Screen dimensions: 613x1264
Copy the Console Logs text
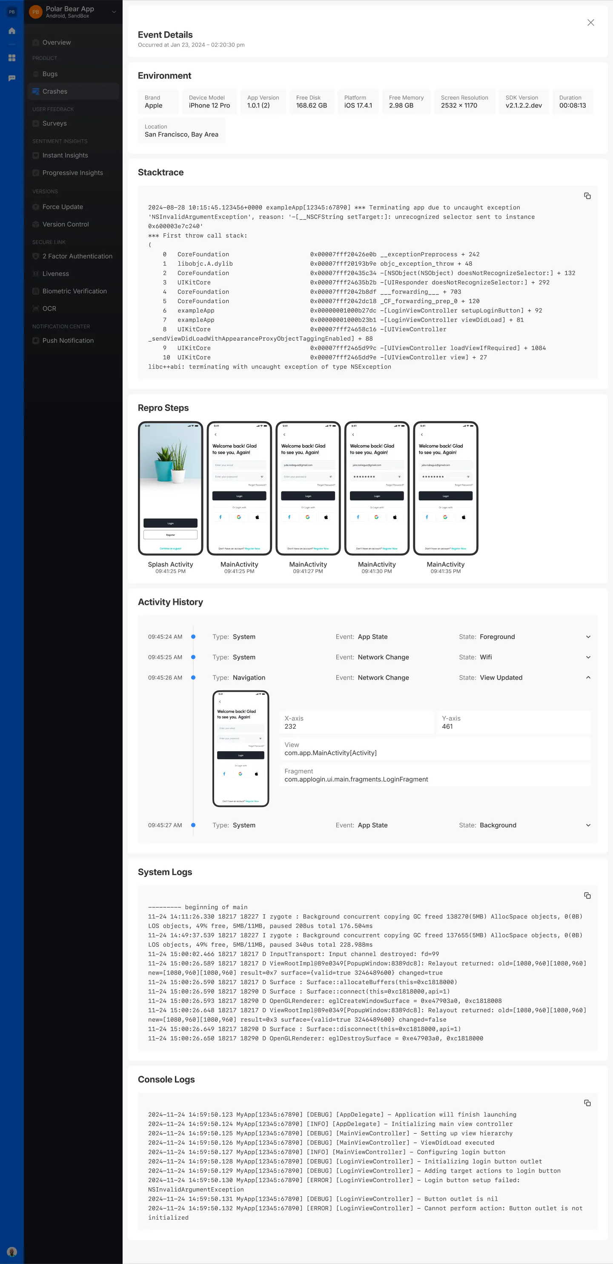click(x=587, y=1103)
